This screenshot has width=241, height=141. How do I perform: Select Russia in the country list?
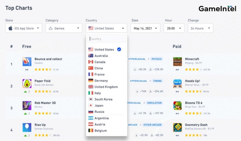tap(107, 112)
